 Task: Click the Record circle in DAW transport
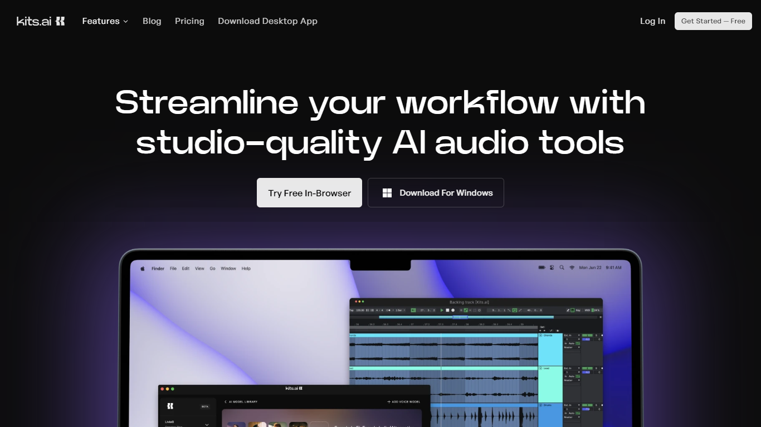(x=453, y=310)
